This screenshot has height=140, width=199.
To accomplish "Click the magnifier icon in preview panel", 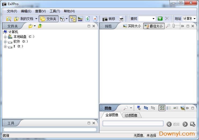I will pyautogui.click(x=168, y=26).
